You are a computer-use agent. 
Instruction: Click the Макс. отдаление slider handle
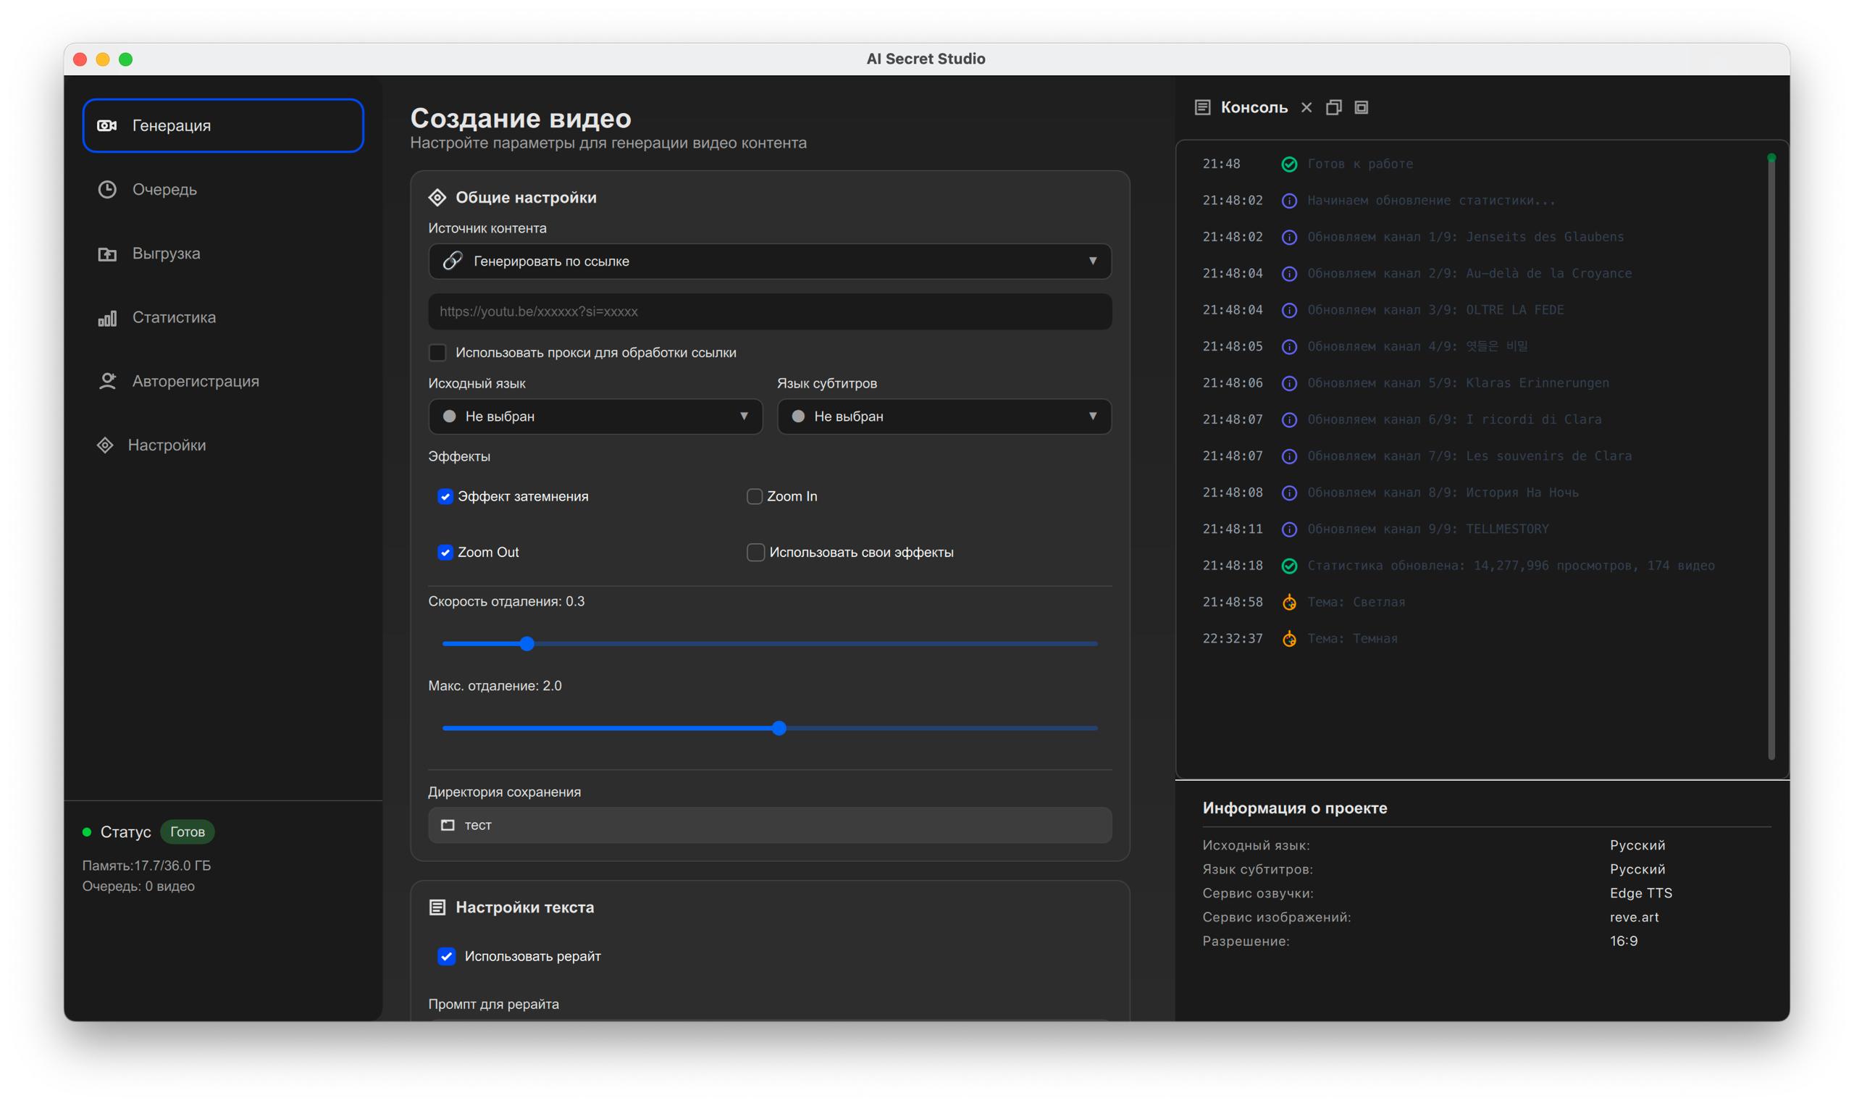point(779,728)
